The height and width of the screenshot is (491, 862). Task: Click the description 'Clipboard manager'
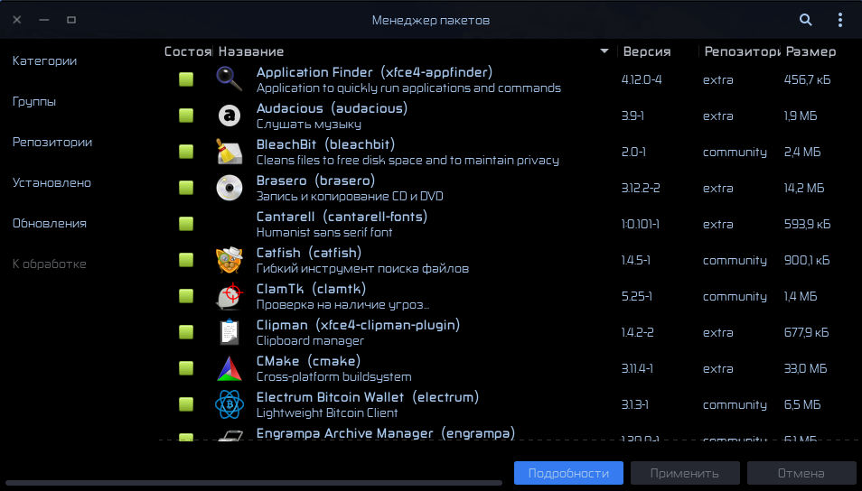click(310, 340)
